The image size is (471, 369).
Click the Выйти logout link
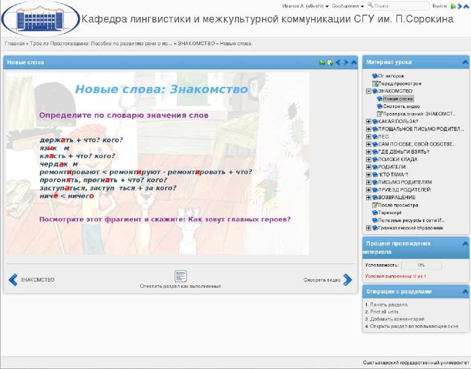tap(439, 6)
